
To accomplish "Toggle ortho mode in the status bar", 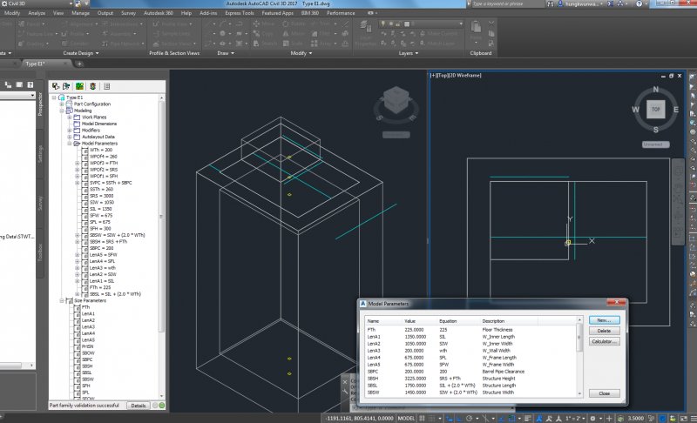I will 459,418.
